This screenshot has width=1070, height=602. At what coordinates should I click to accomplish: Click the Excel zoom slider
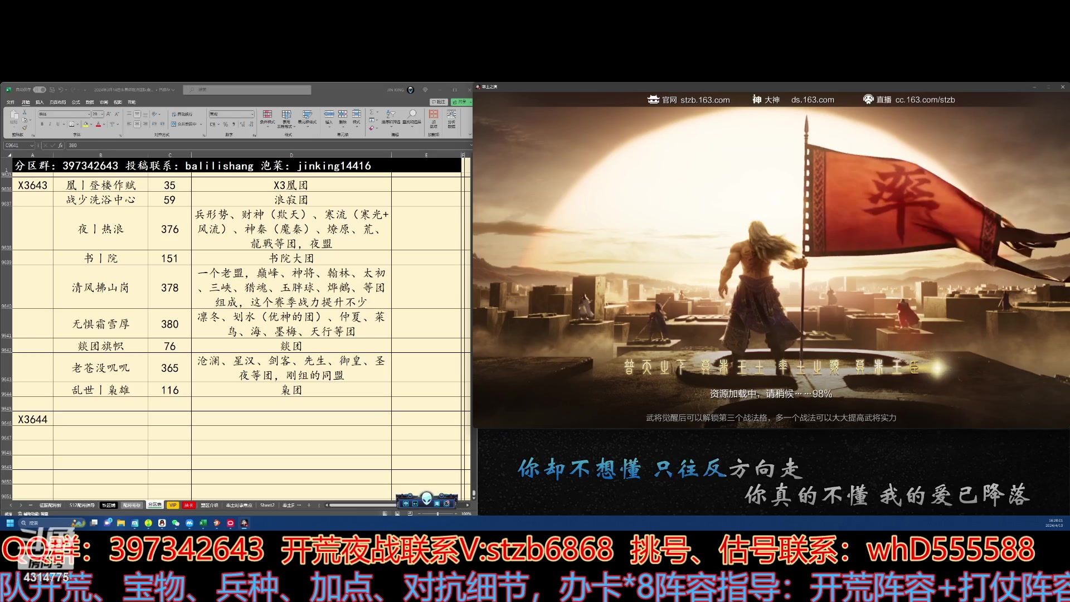pyautogui.click(x=437, y=514)
